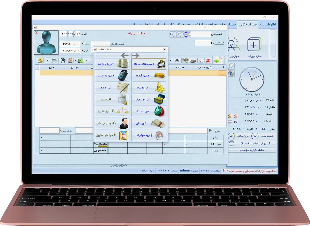Click the webcam icon in toolbar
The image size is (310, 226).
pyautogui.click(x=63, y=60)
